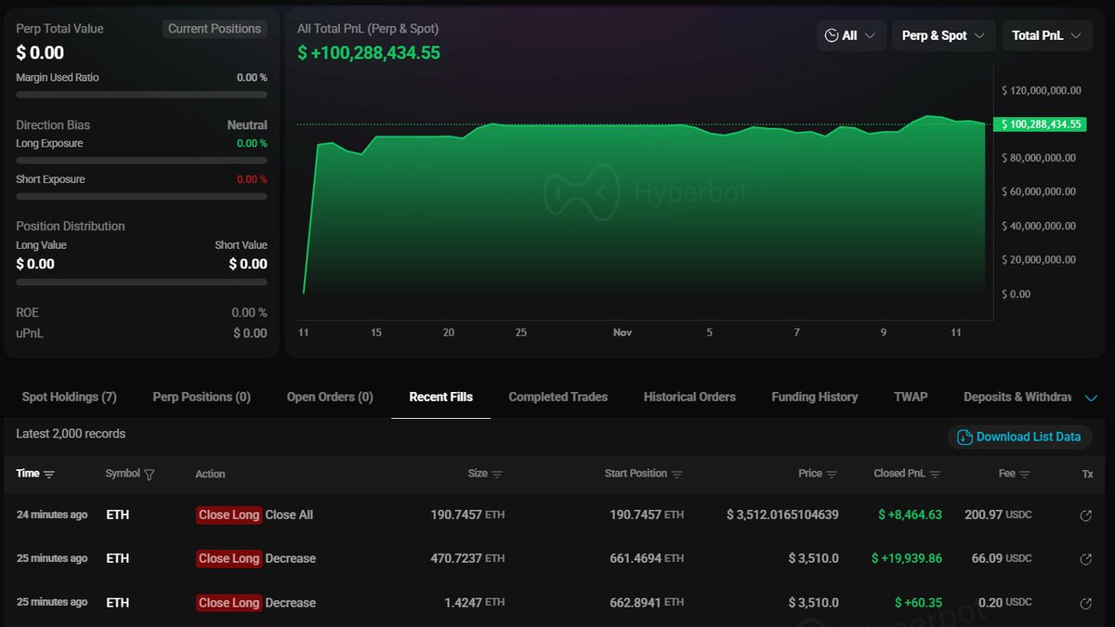The image size is (1115, 627).
Task: Click the sort icon on the Fee column
Action: (x=1027, y=474)
